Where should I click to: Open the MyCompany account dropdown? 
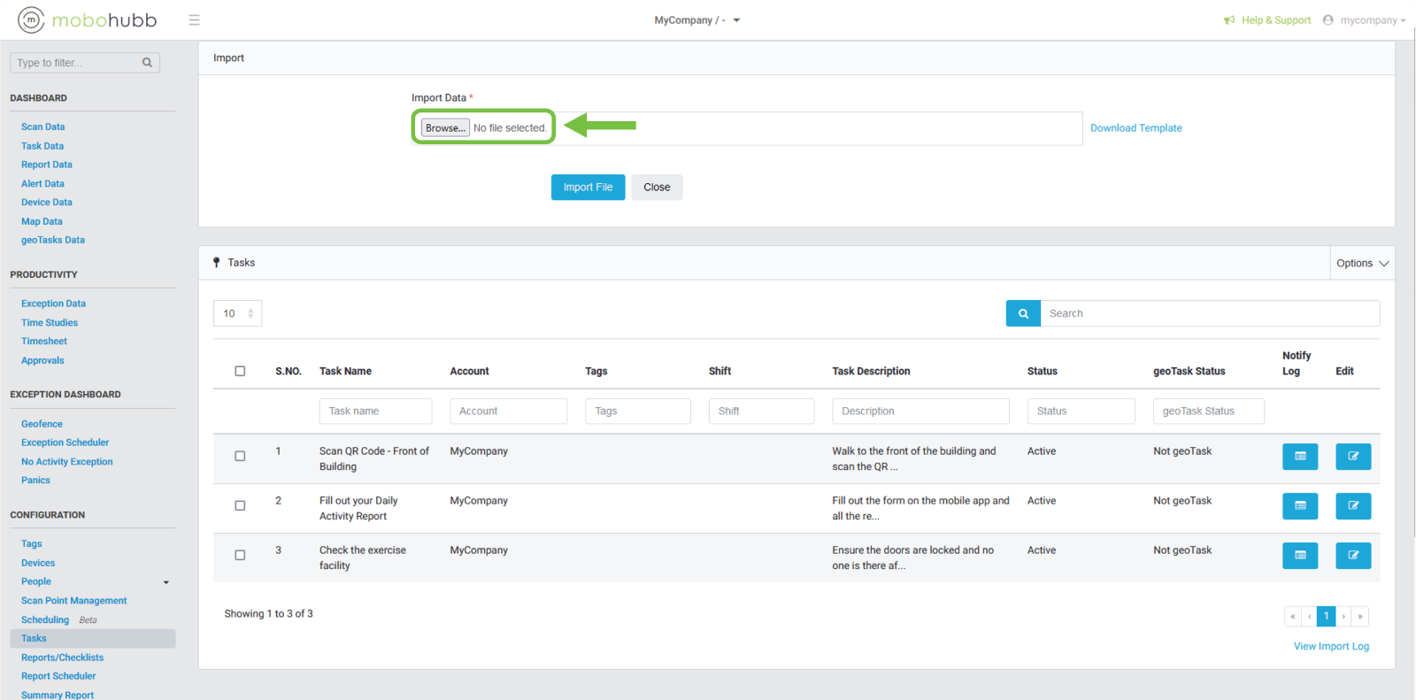click(x=696, y=20)
